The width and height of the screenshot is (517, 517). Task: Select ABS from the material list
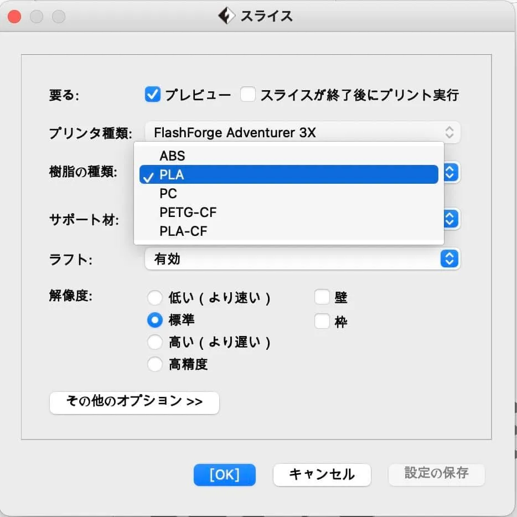point(172,156)
